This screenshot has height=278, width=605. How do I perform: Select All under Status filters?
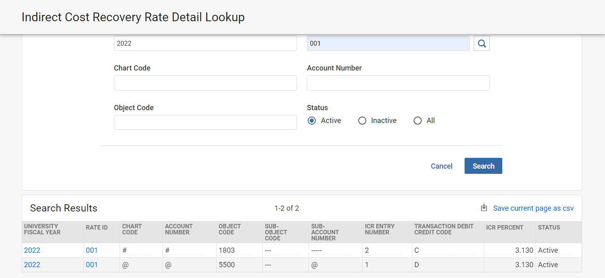(418, 120)
